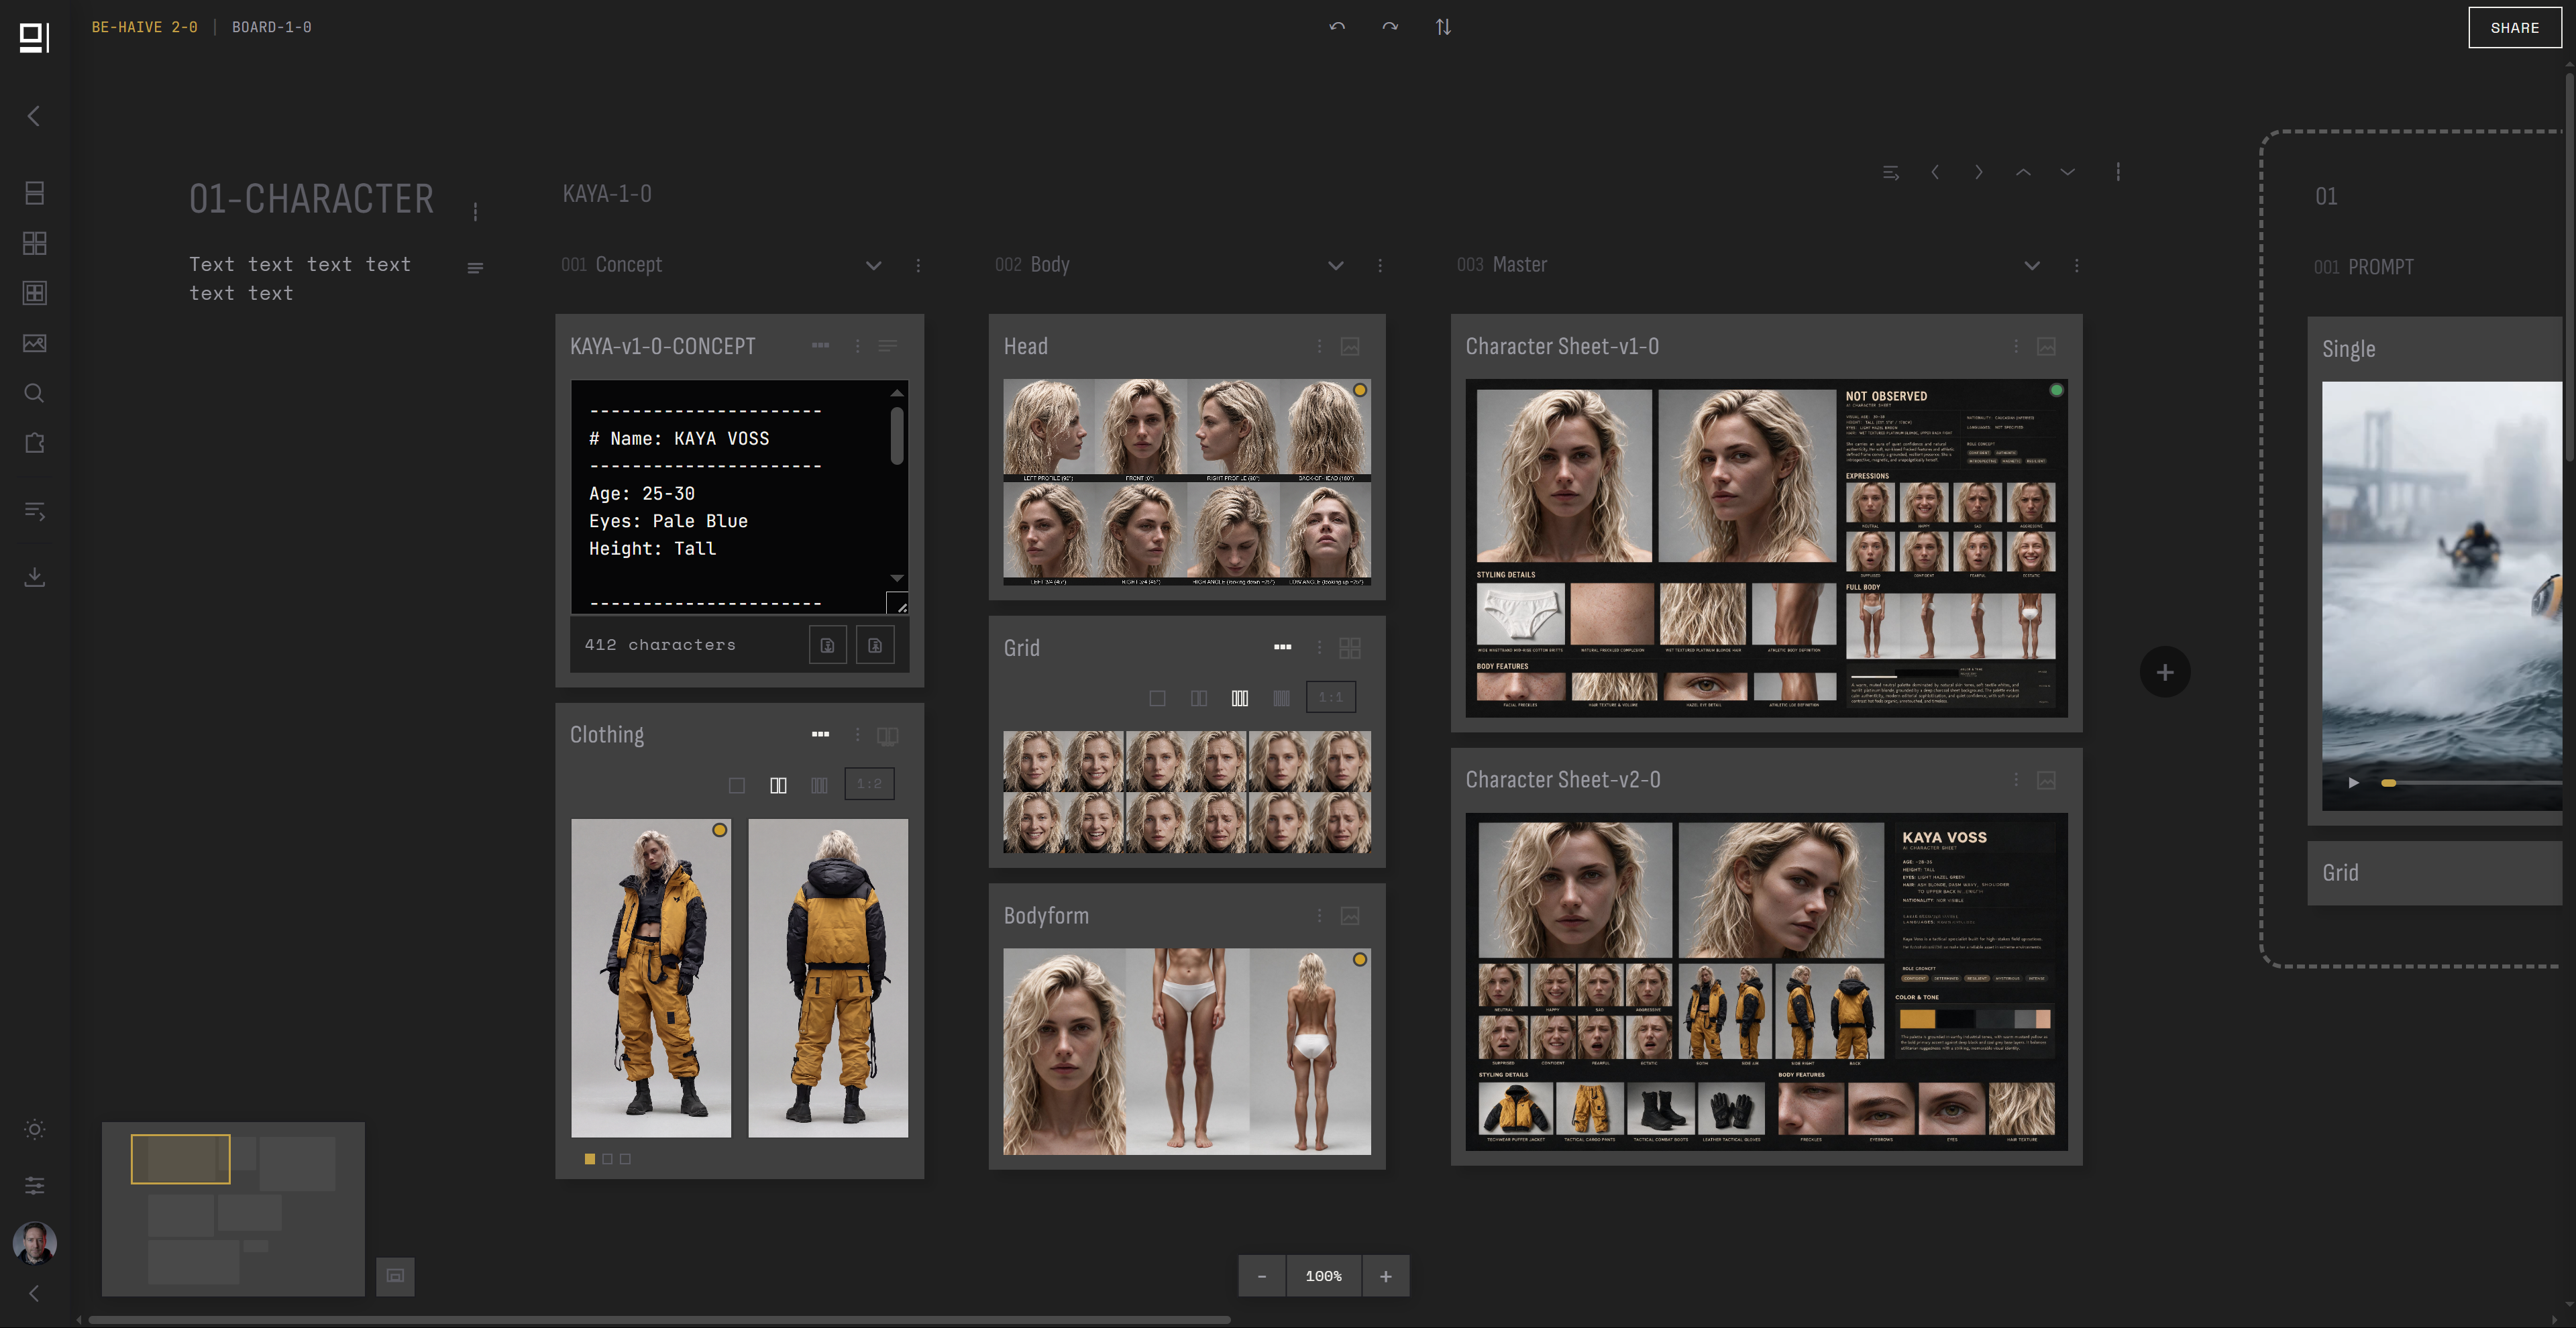Toggle the 1:2 ratio on Clothing card
Viewport: 2576px width, 1328px height.
869,784
